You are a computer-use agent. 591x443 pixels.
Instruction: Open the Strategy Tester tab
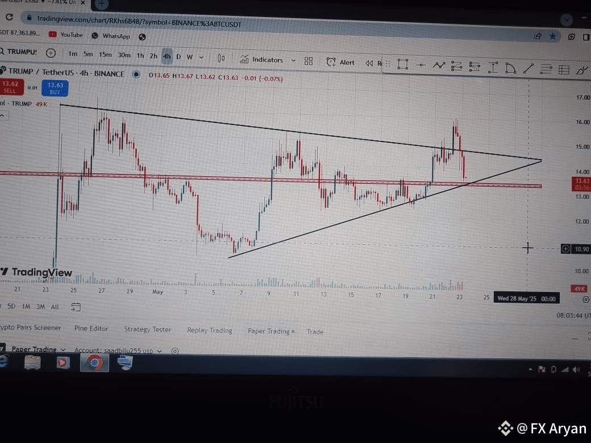(147, 329)
